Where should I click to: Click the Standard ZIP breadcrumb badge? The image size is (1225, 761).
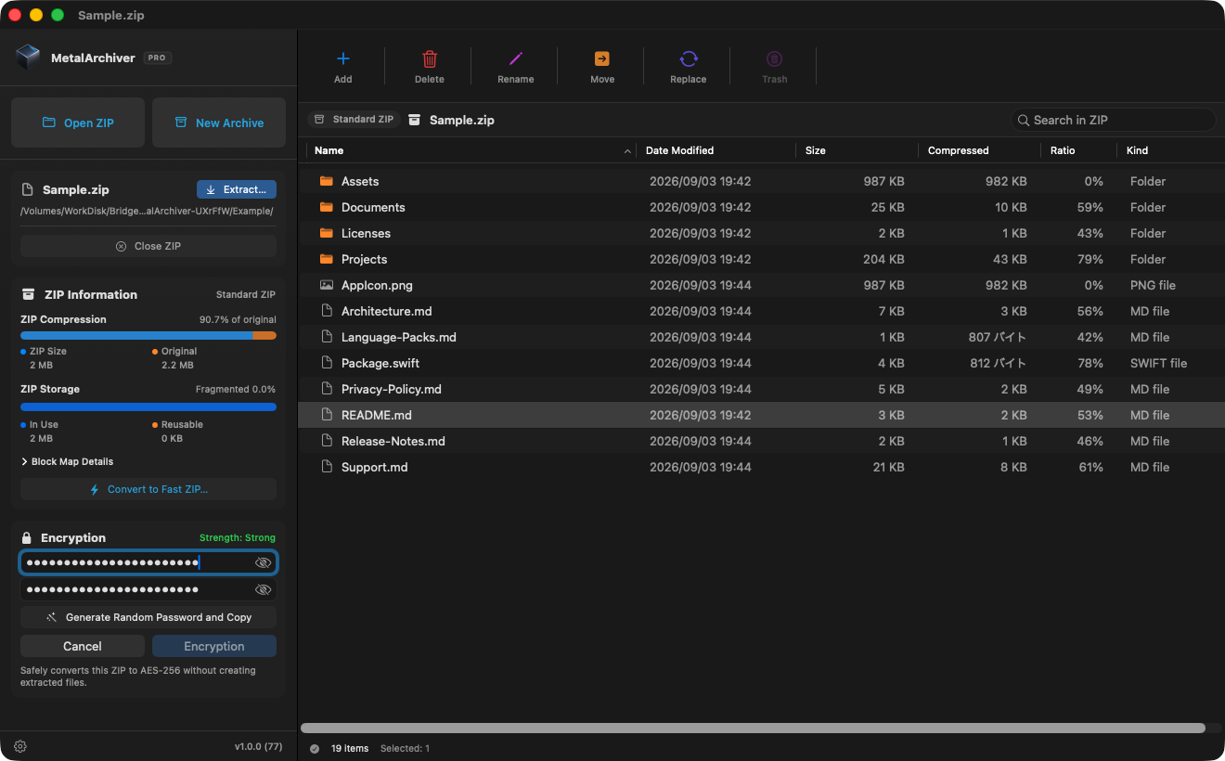click(x=354, y=120)
